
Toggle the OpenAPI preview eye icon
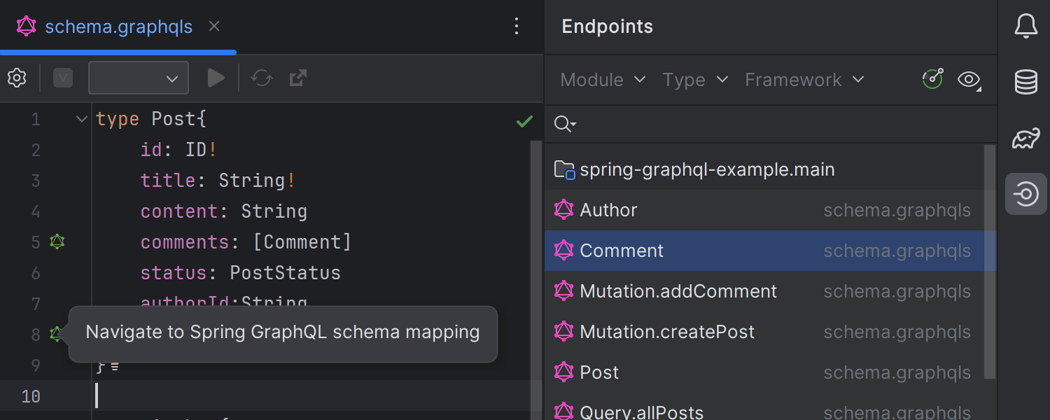tap(968, 80)
